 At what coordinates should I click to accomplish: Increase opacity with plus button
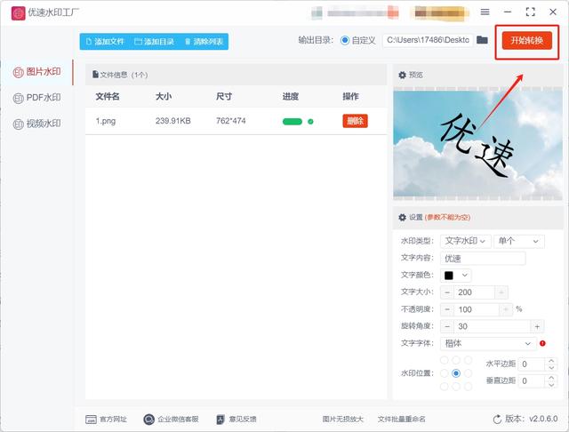[x=506, y=309]
